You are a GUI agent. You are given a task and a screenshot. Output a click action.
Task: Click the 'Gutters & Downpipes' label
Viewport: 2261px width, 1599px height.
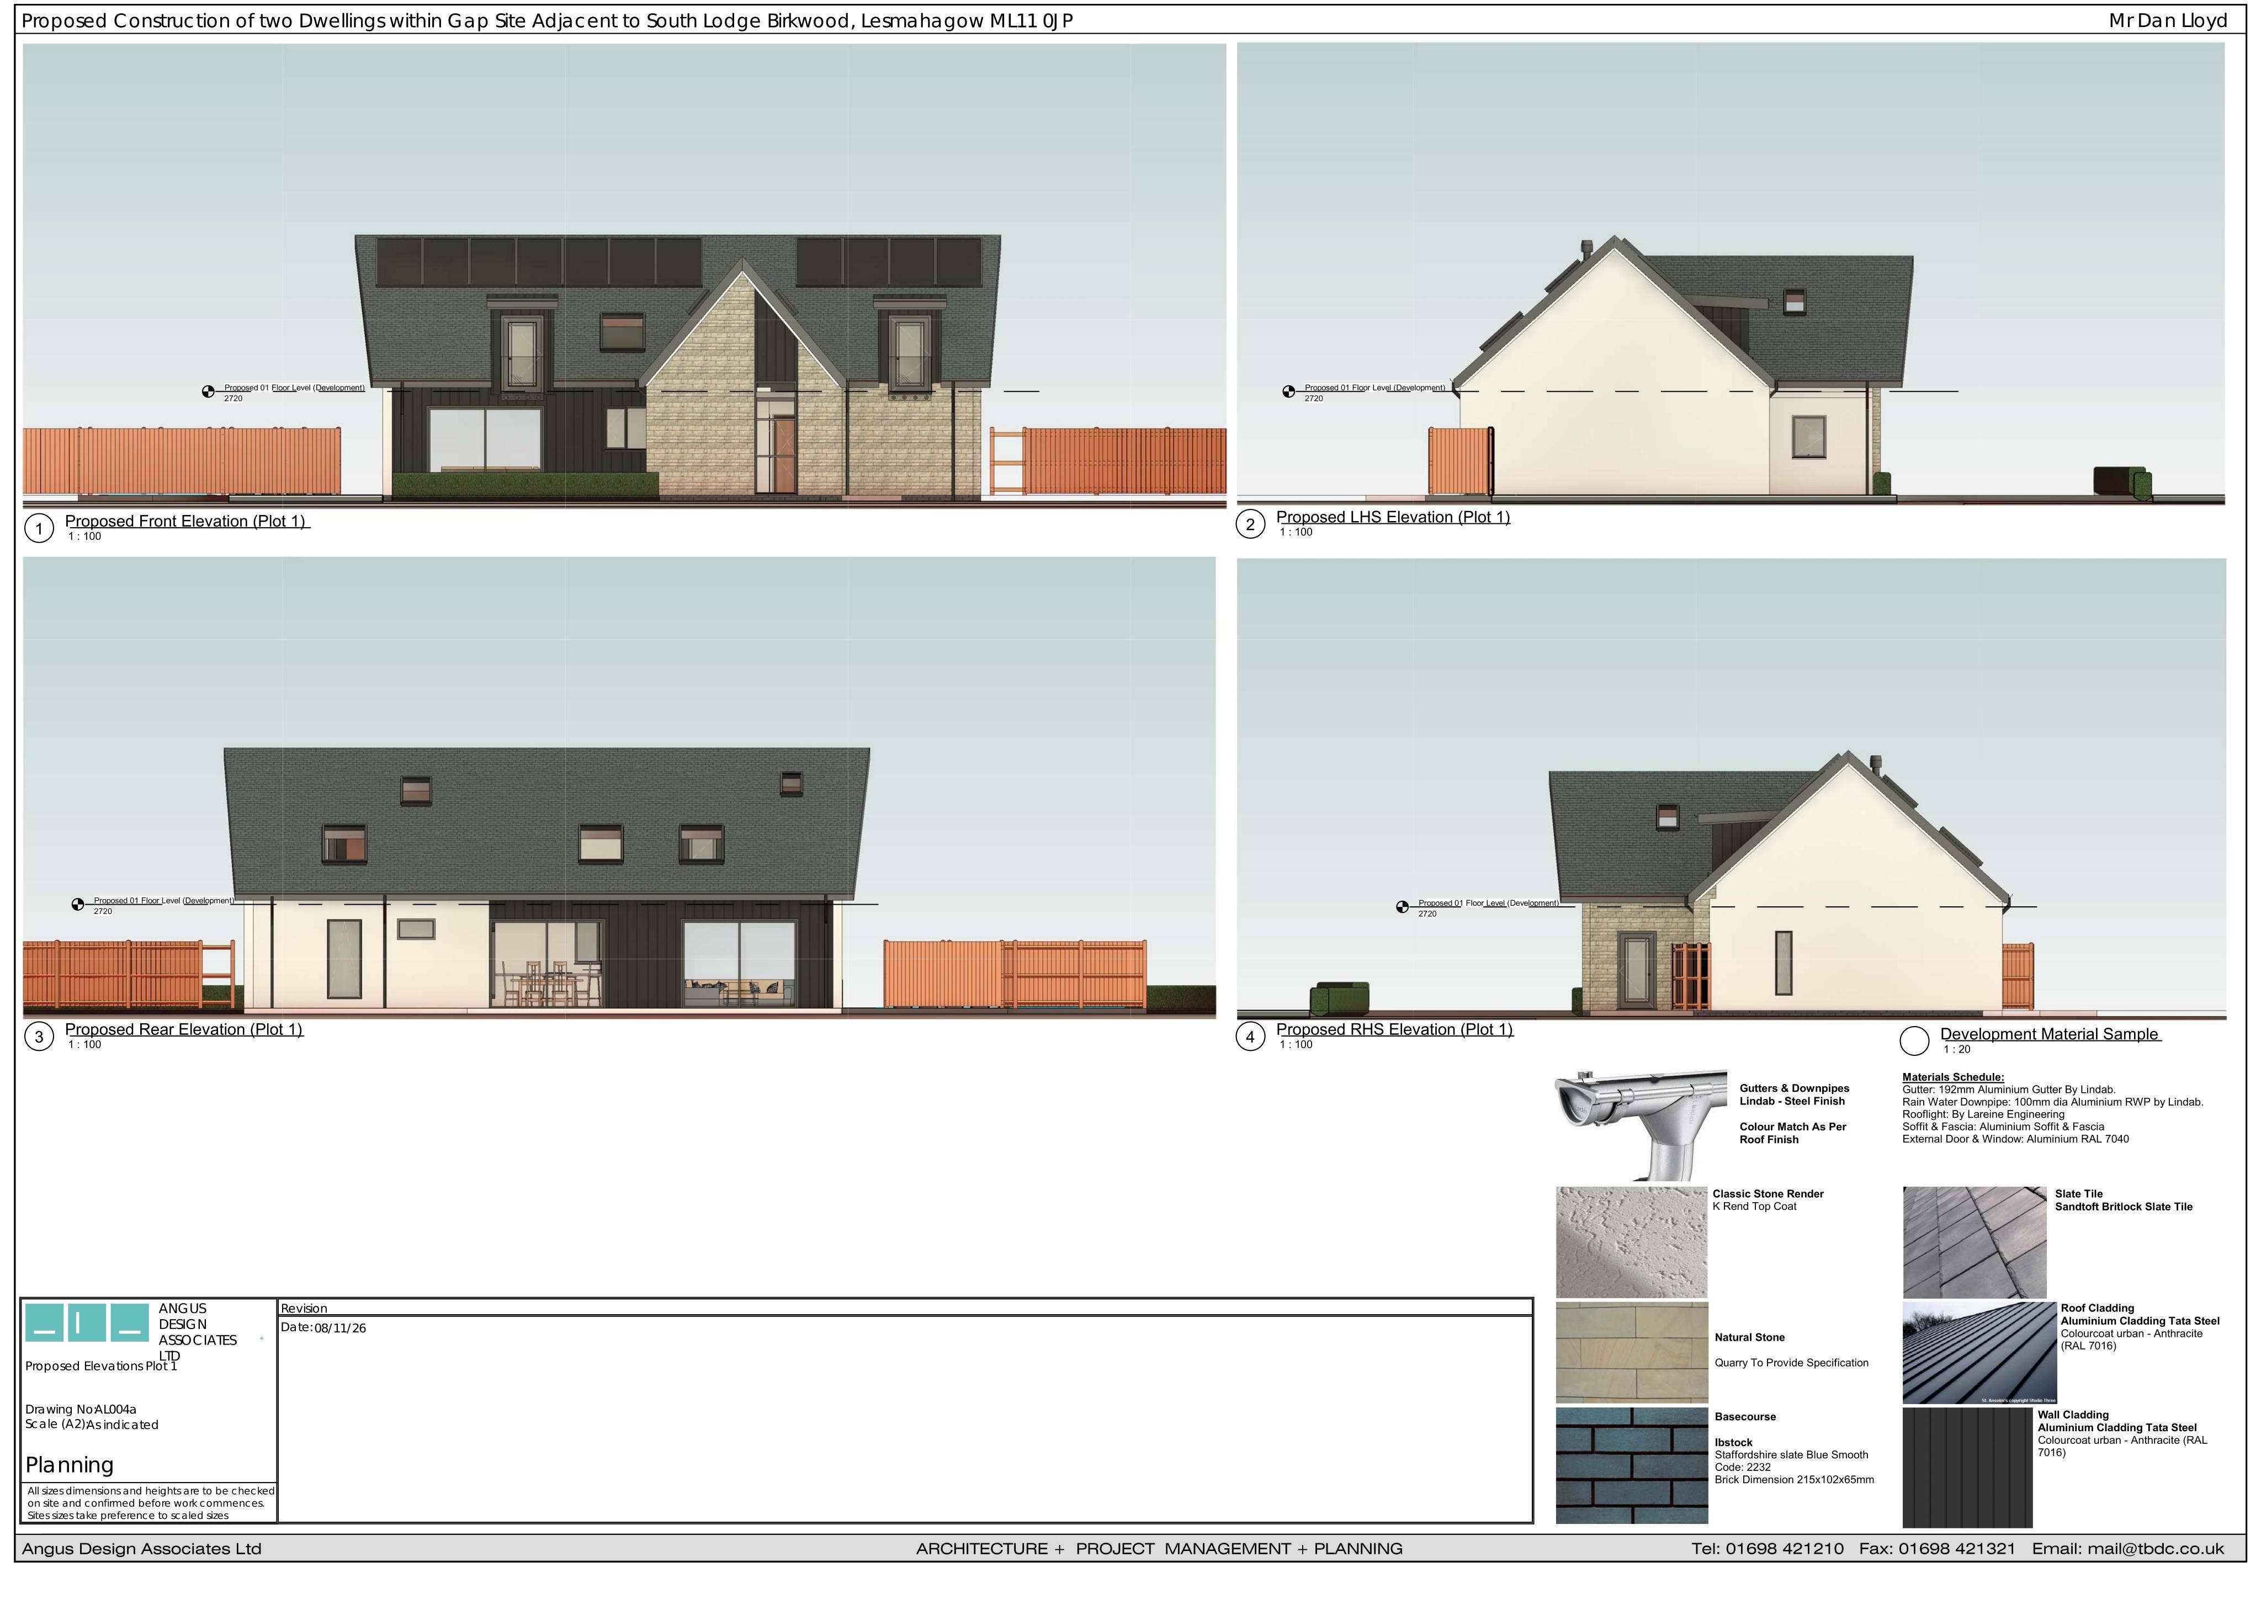coord(1794,1089)
